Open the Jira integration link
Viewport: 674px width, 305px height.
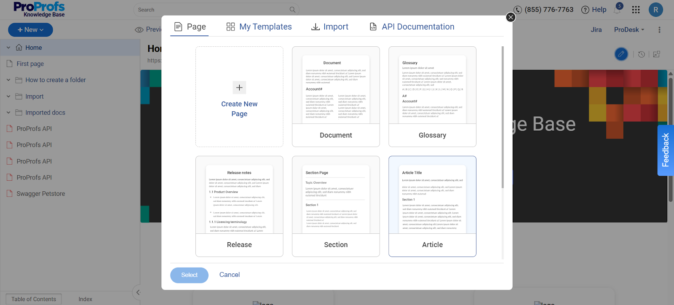tap(596, 30)
